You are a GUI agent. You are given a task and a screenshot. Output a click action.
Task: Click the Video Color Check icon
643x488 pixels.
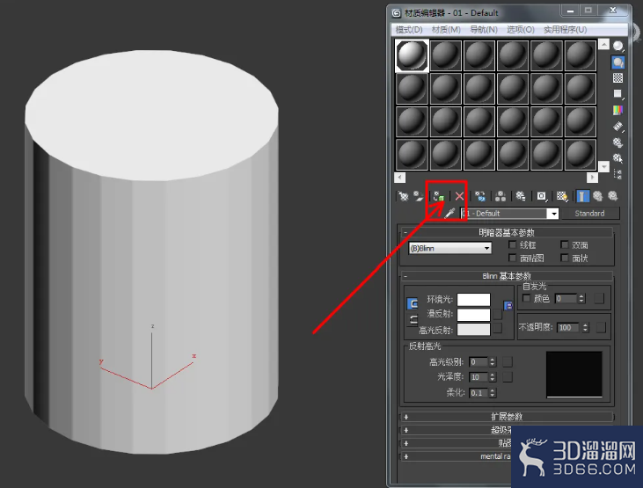click(x=618, y=110)
